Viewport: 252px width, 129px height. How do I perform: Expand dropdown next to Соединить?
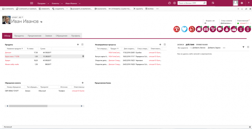coord(67,9)
